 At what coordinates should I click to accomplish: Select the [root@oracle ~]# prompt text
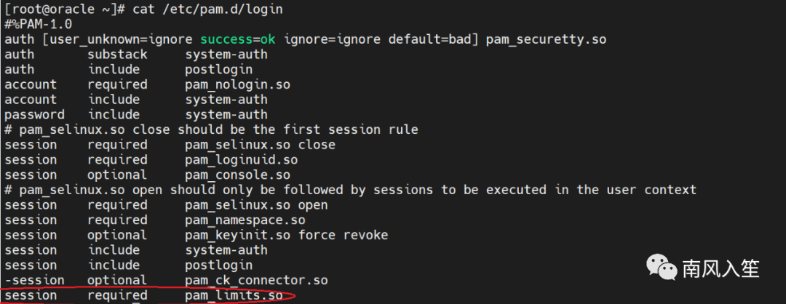[65, 9]
